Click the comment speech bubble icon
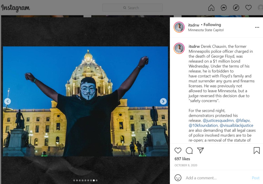This screenshot has height=184, width=263. (189, 151)
